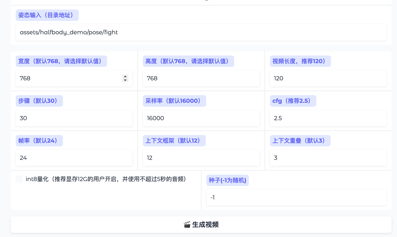This screenshot has width=397, height=237.
Task: Enable the int8量化 checkbox
Action: pyautogui.click(x=19, y=179)
